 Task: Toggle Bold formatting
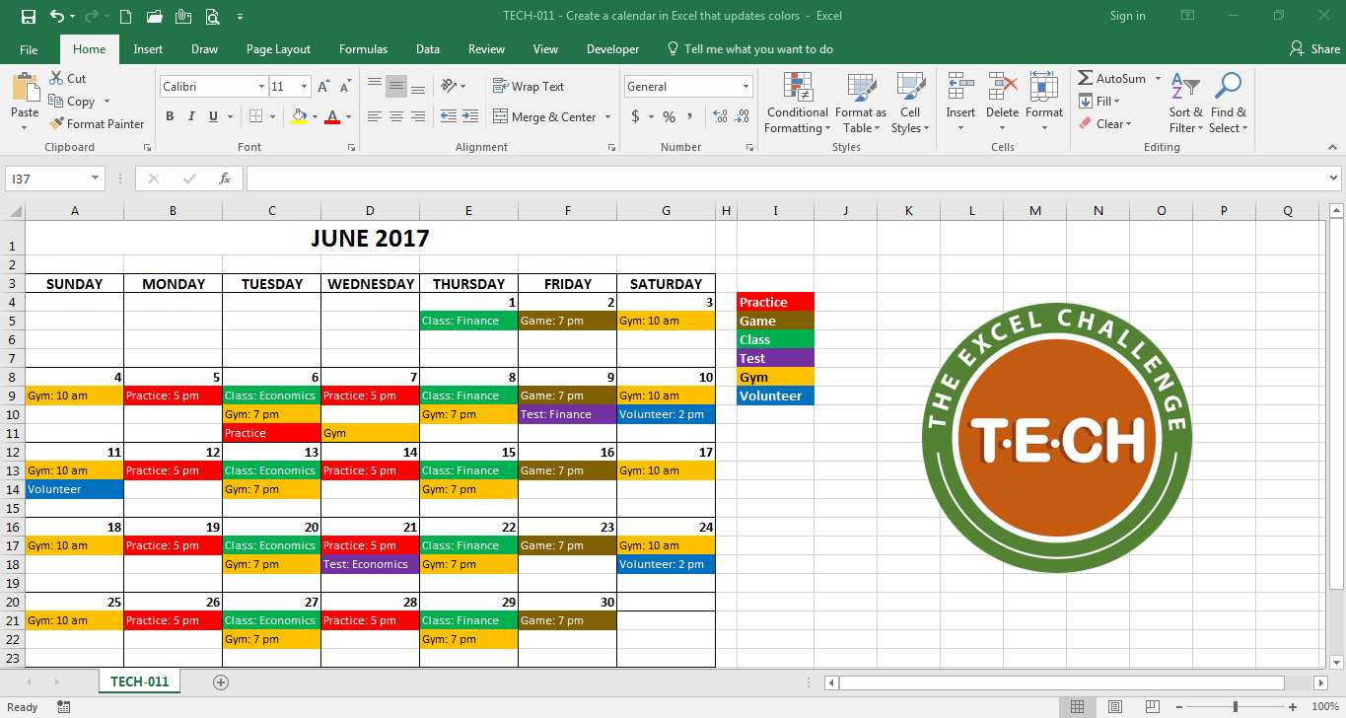point(170,116)
